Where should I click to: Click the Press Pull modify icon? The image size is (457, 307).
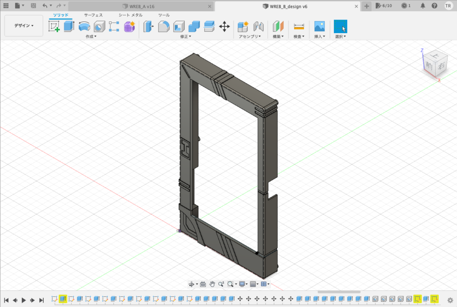click(148, 26)
